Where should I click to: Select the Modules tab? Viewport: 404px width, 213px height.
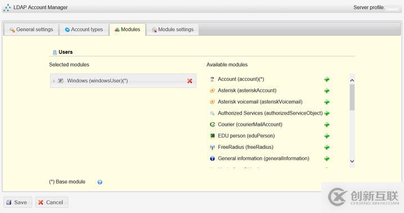[128, 30]
